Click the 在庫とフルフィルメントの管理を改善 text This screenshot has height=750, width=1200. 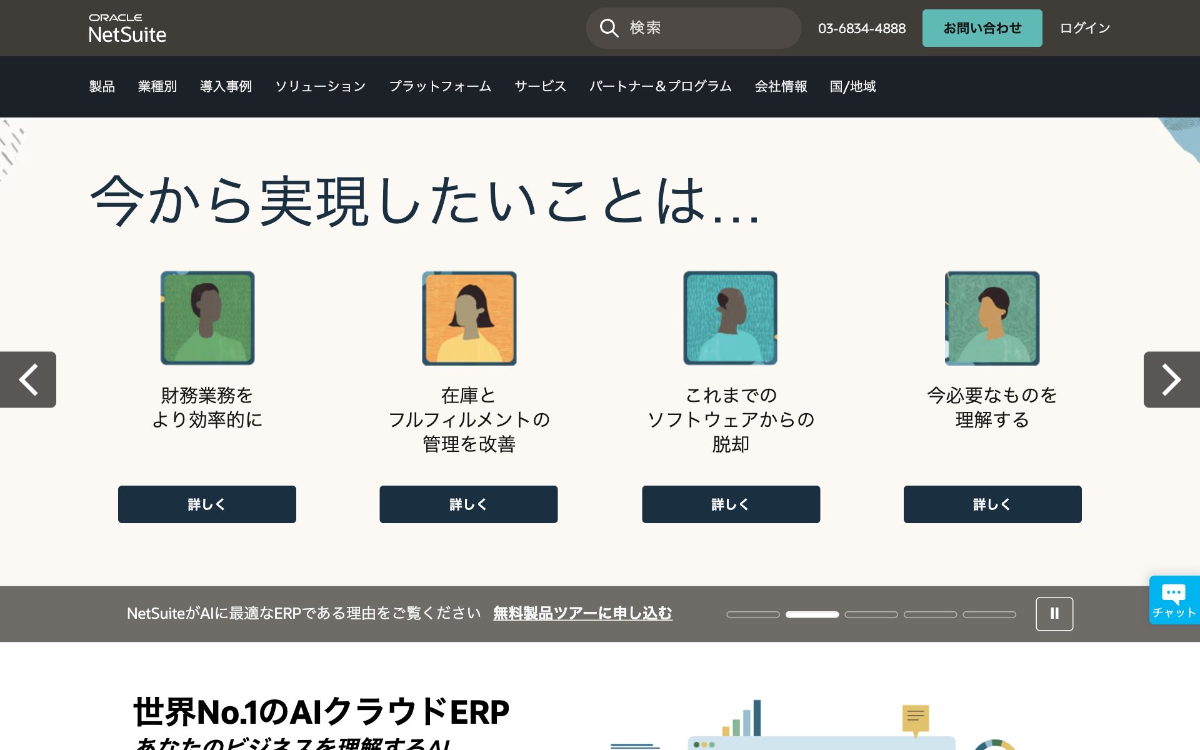point(469,419)
